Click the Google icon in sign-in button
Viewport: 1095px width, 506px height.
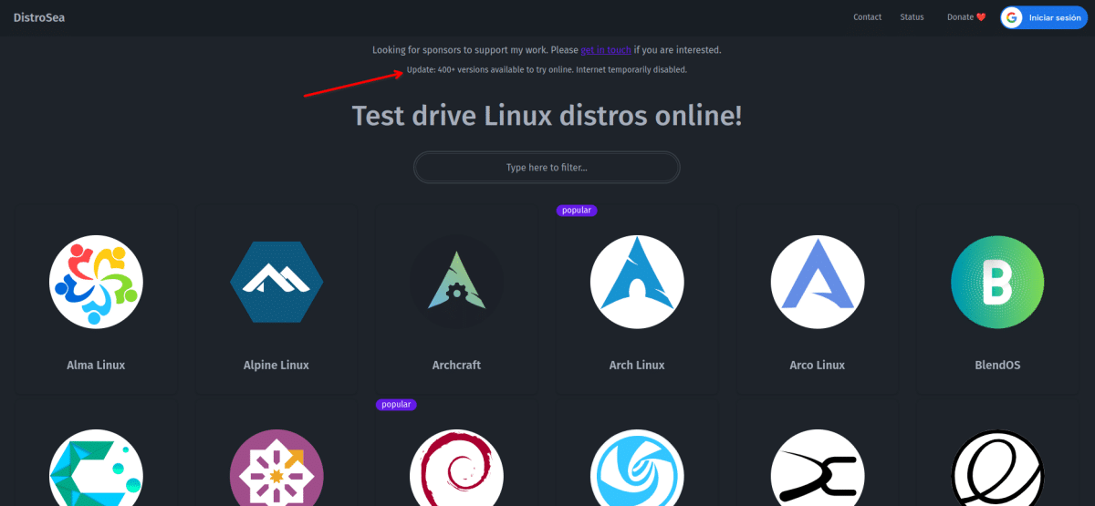click(1012, 17)
